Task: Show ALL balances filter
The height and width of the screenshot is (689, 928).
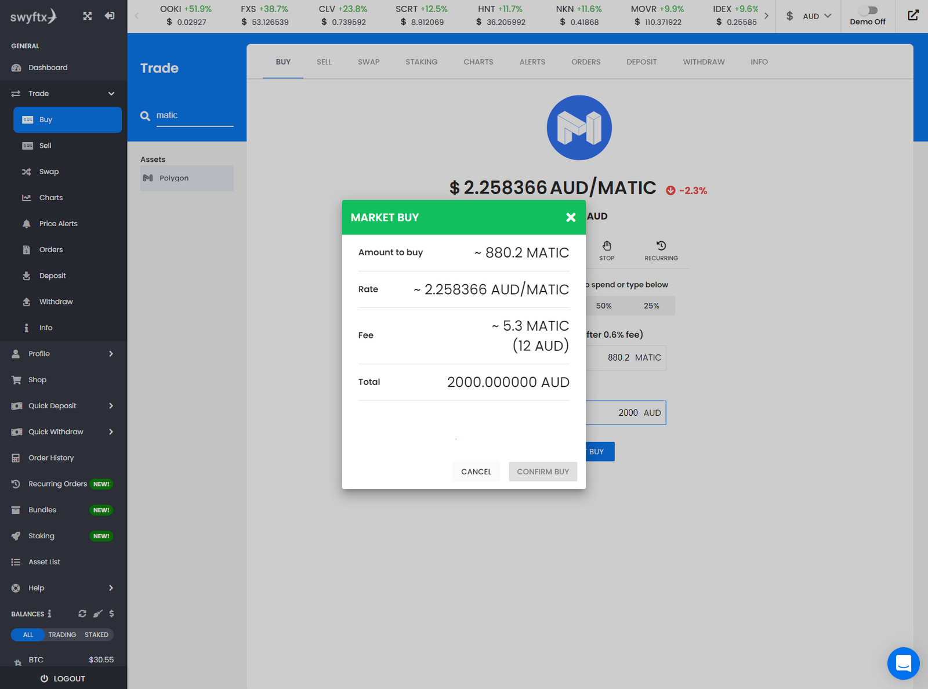Action: (28, 635)
